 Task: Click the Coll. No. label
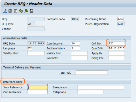tap(96, 44)
